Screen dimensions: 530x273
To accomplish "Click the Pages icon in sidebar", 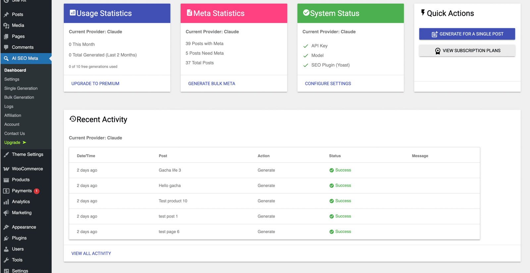I will tap(6, 36).
